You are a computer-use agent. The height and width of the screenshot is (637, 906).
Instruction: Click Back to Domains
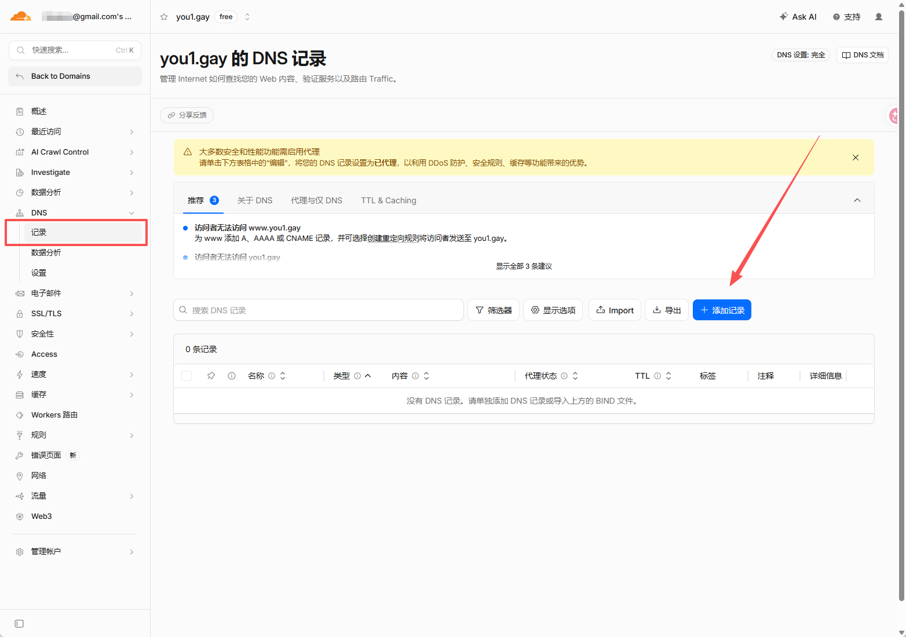[75, 76]
